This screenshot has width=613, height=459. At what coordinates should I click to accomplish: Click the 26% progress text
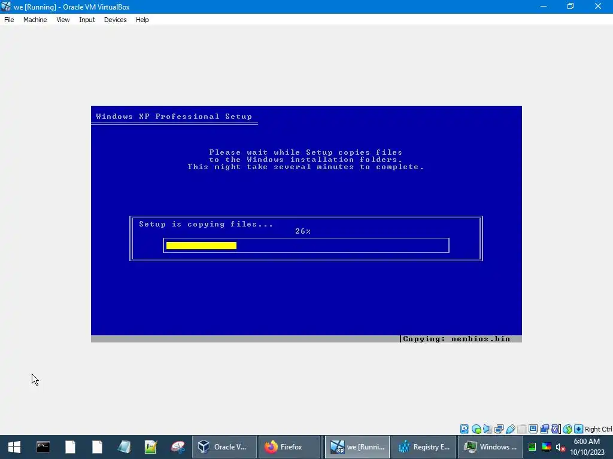click(302, 231)
